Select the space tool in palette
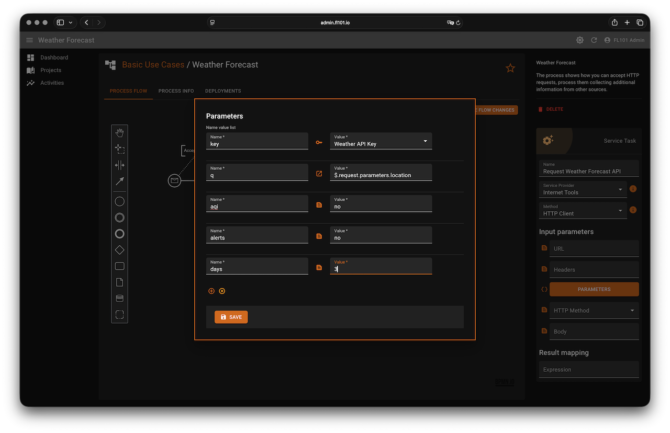 pos(119,165)
